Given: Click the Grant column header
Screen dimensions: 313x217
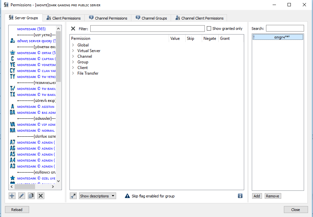Looking at the screenshot, I should click(x=231, y=38).
